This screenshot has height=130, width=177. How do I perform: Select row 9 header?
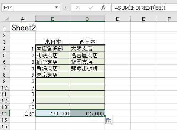coord(5,81)
